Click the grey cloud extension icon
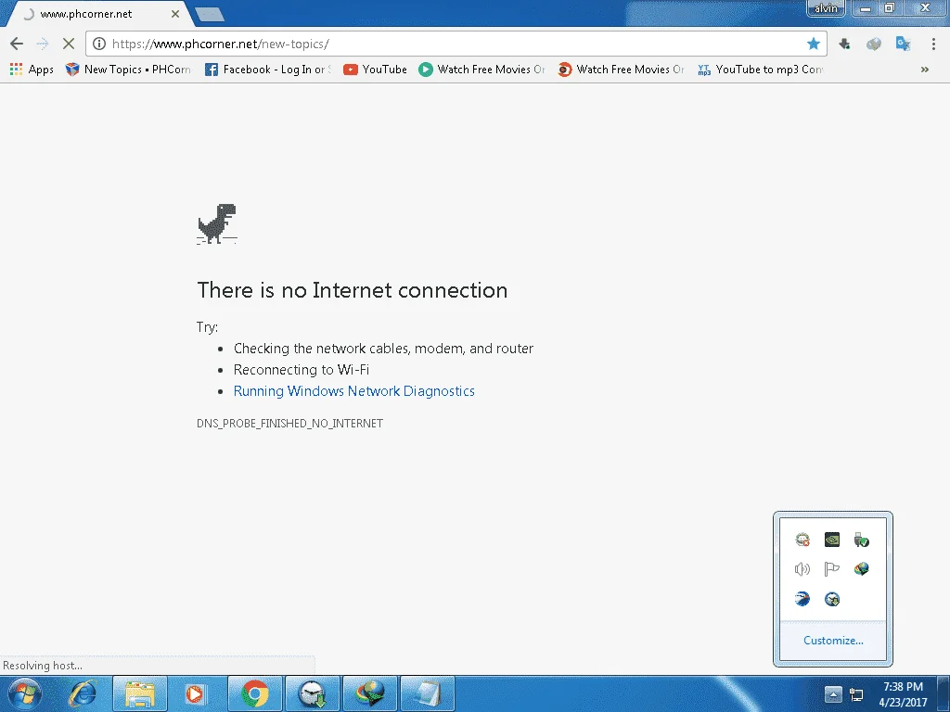Image resolution: width=950 pixels, height=712 pixels. pos(874,44)
